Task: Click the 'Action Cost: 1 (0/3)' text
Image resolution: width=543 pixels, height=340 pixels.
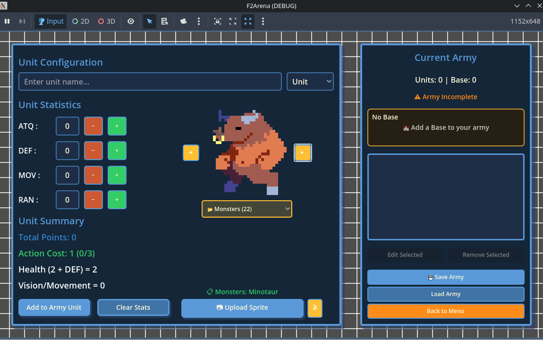Action: (57, 254)
